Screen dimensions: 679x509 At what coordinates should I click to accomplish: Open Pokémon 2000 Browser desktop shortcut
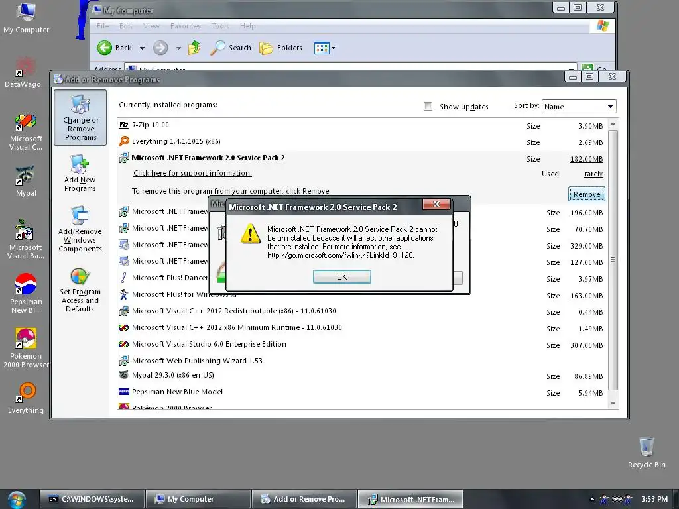[26, 348]
